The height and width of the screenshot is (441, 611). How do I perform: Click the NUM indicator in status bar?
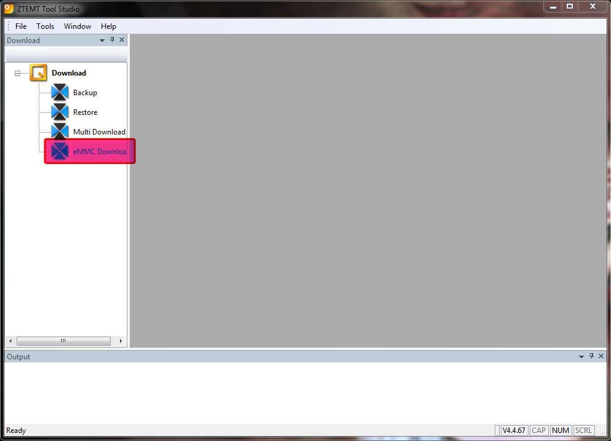pyautogui.click(x=561, y=430)
